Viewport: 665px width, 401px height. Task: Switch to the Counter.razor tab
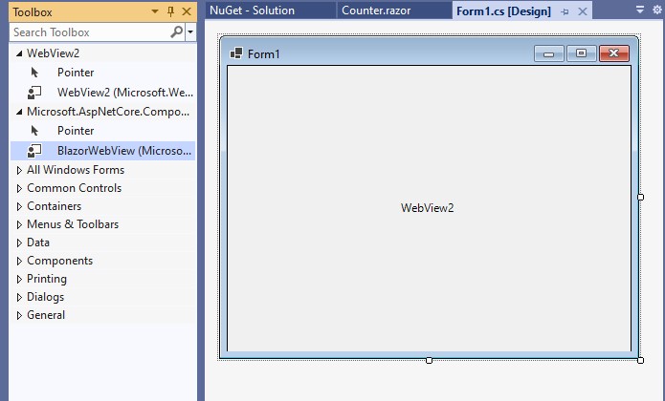pyautogui.click(x=376, y=11)
